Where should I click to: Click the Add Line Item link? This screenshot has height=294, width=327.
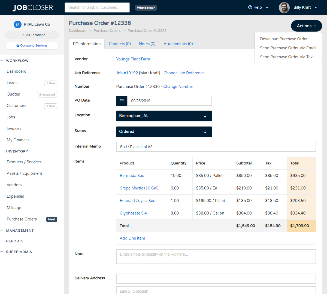point(132,238)
